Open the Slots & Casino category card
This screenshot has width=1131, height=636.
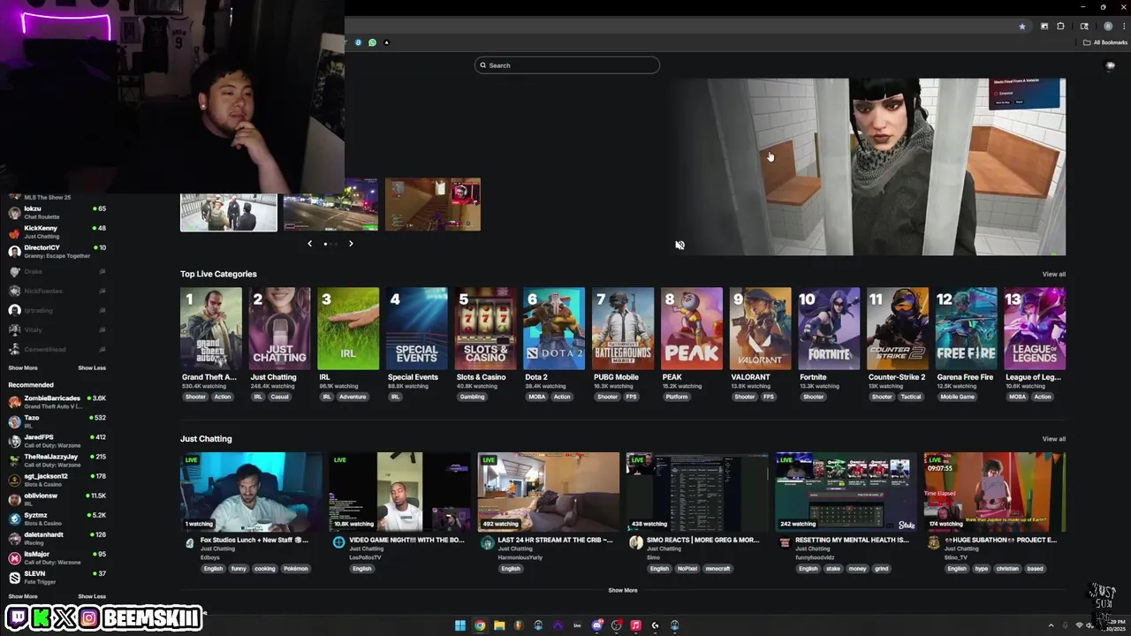[x=486, y=329]
